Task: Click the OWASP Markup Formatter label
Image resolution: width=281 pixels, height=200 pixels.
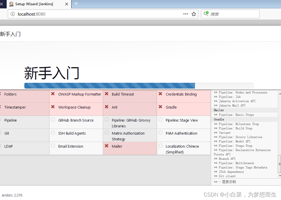Action: [80, 94]
